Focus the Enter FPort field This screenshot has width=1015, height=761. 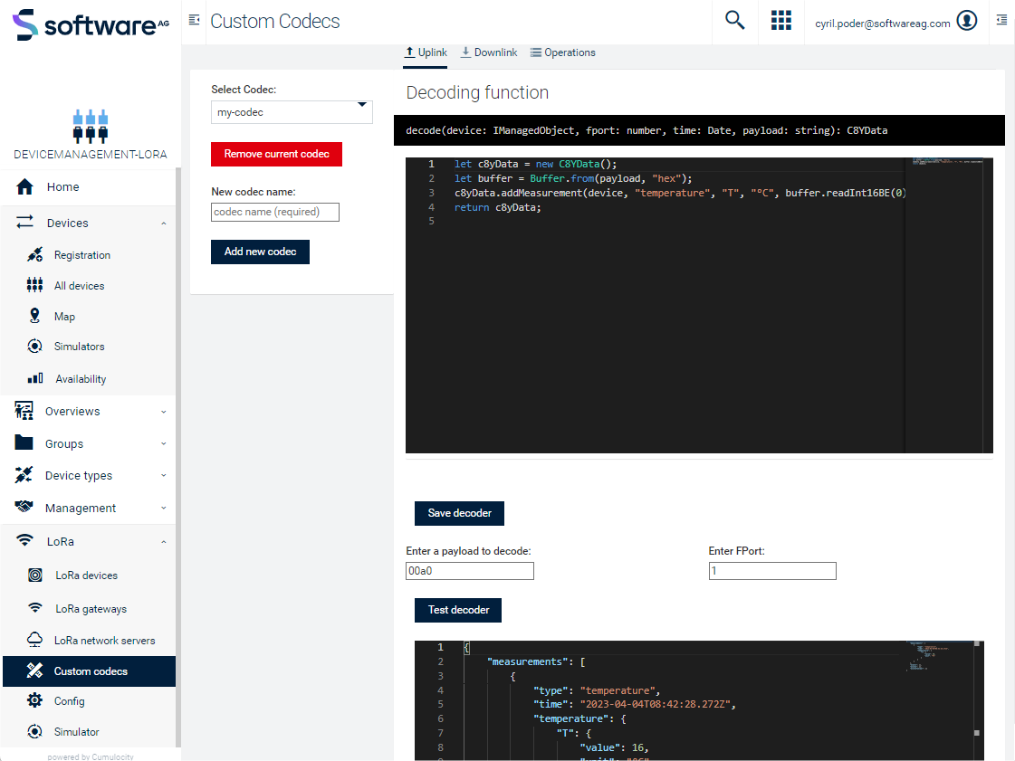coord(772,571)
